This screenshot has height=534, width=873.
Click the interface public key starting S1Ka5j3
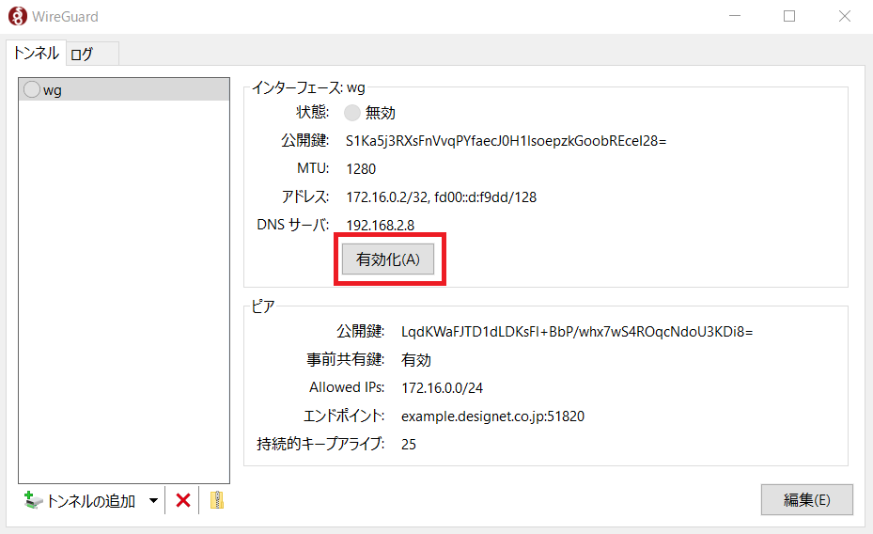coord(507,141)
